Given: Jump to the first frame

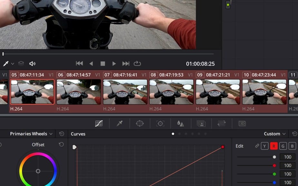Looking at the screenshot, I should [79, 63].
